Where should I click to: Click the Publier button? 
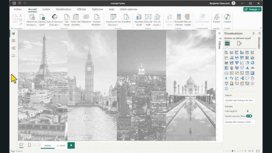click(x=216, y=19)
